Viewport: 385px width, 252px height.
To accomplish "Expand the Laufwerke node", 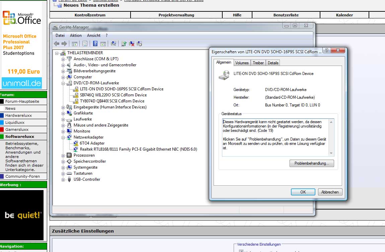I will point(63,119).
